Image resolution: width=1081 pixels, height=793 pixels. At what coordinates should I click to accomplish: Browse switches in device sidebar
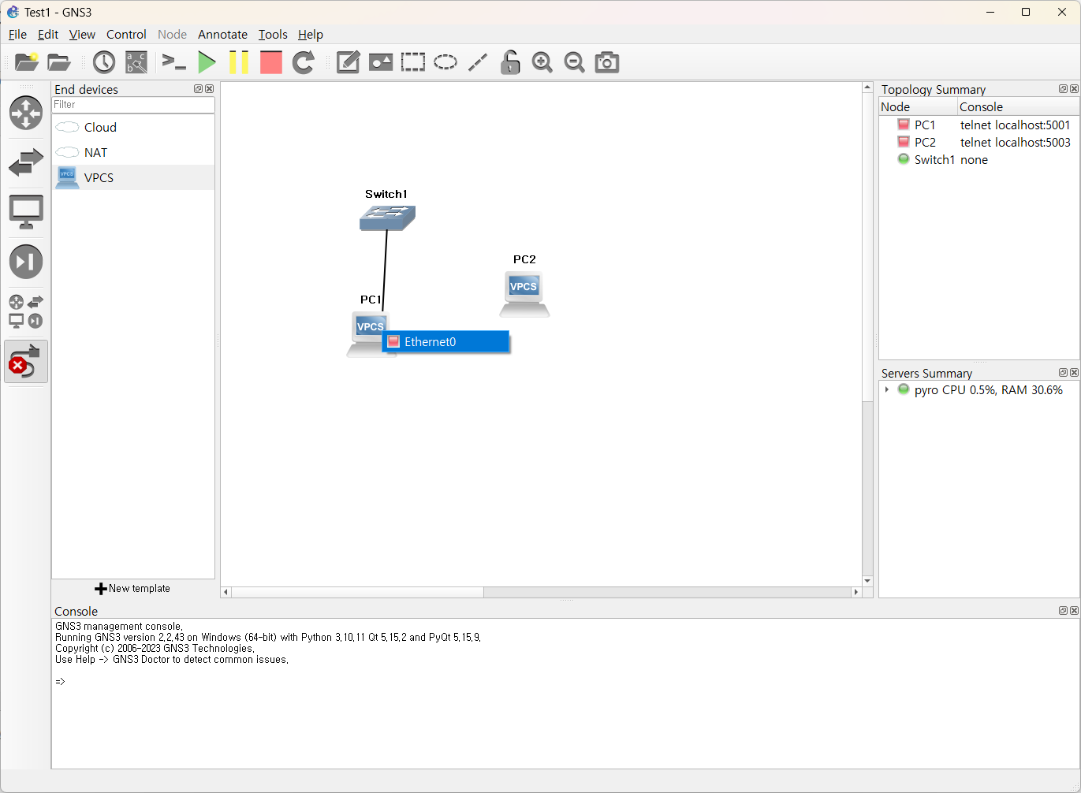(x=26, y=163)
